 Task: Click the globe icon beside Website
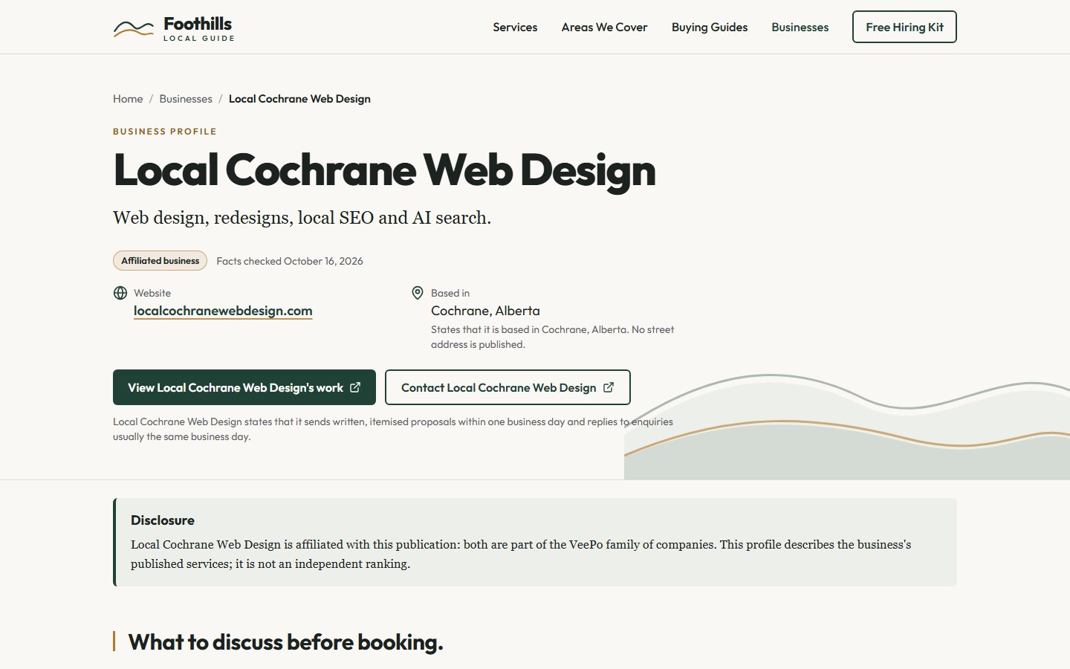120,293
